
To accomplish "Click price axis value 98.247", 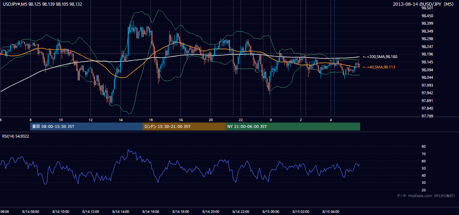I will point(427,47).
